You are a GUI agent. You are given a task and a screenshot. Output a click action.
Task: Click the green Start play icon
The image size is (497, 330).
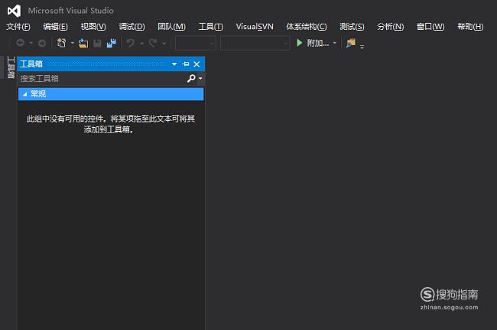click(299, 43)
